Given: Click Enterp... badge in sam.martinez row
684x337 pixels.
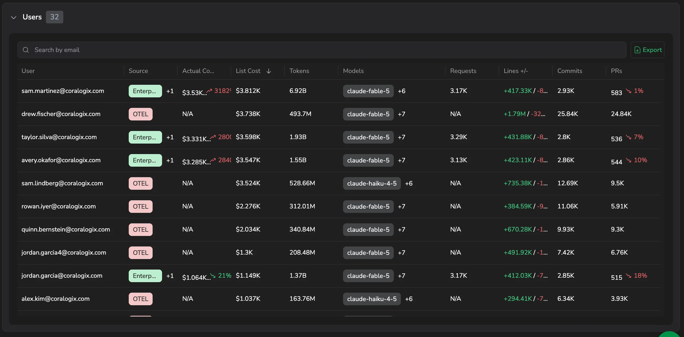Looking at the screenshot, I should [145, 91].
